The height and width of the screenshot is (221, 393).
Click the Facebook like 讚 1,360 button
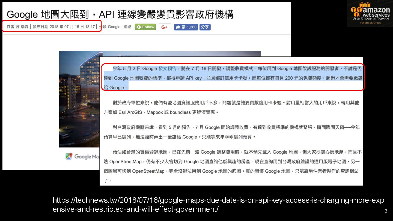(186, 27)
